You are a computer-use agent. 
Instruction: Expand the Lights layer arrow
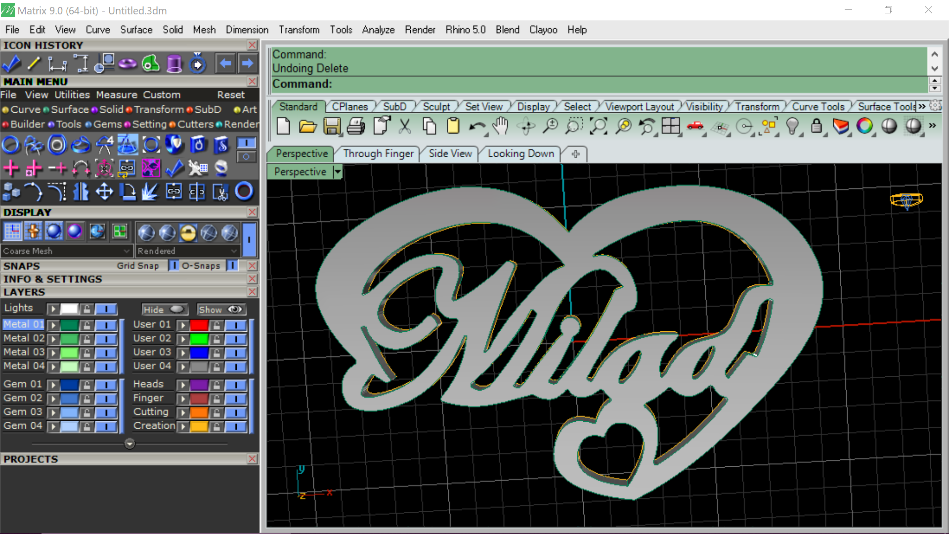click(53, 310)
